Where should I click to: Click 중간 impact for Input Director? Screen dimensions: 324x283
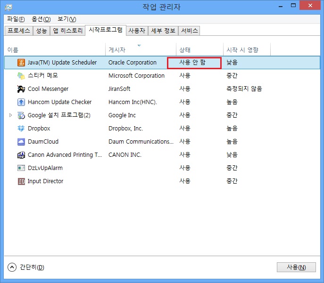(x=232, y=181)
